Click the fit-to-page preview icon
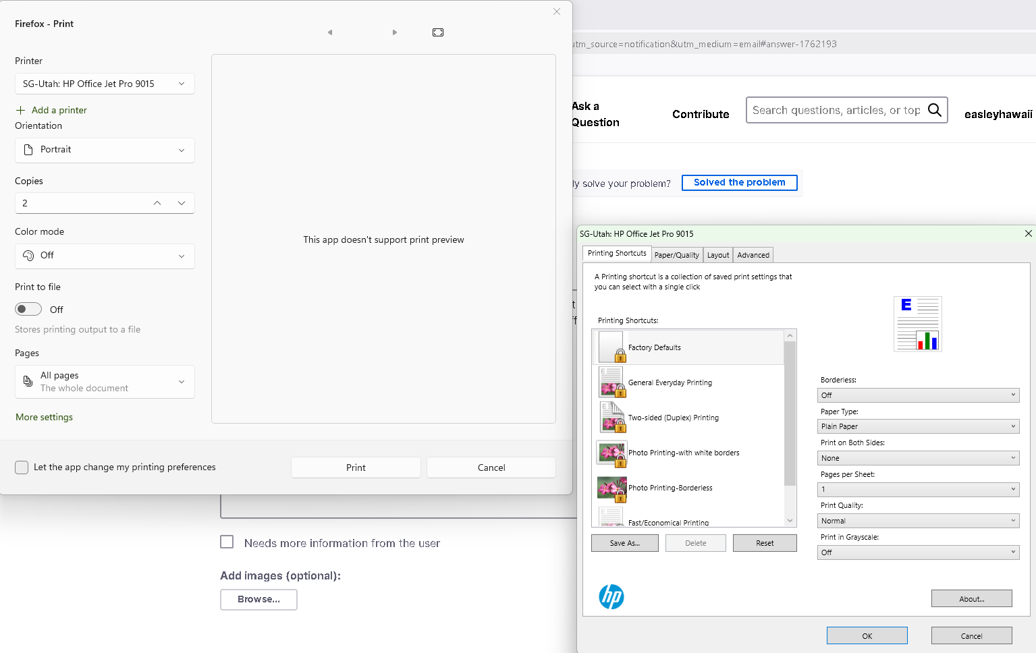The width and height of the screenshot is (1036, 653). coord(438,32)
